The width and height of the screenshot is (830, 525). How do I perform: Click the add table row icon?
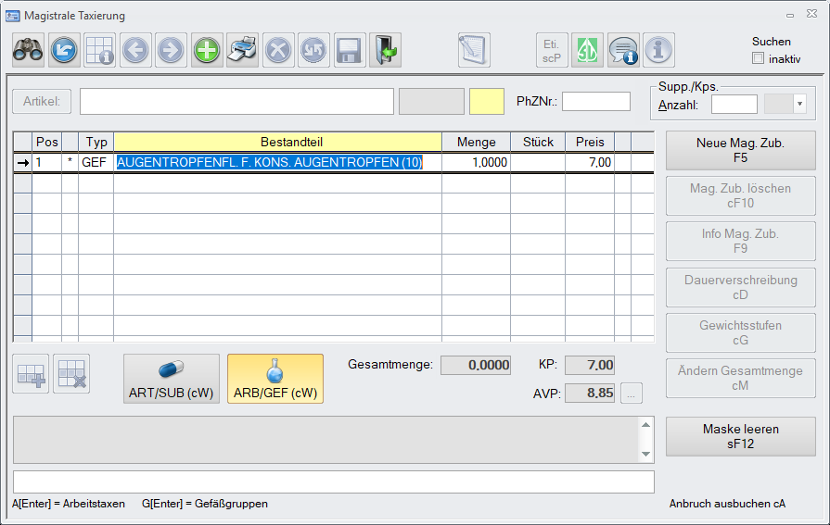(31, 374)
